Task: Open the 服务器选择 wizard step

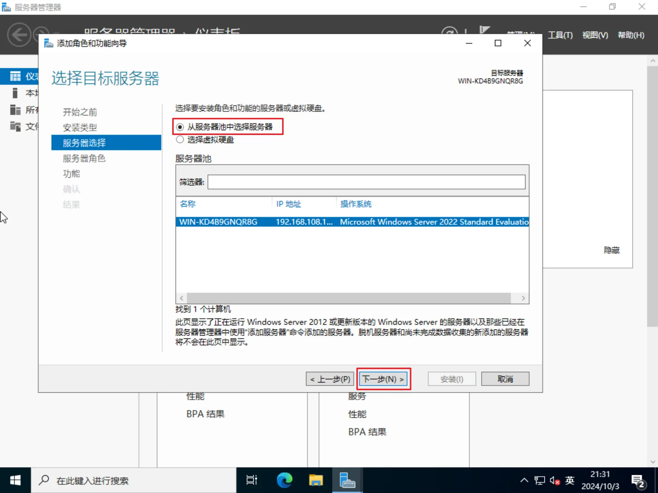Action: (x=106, y=143)
